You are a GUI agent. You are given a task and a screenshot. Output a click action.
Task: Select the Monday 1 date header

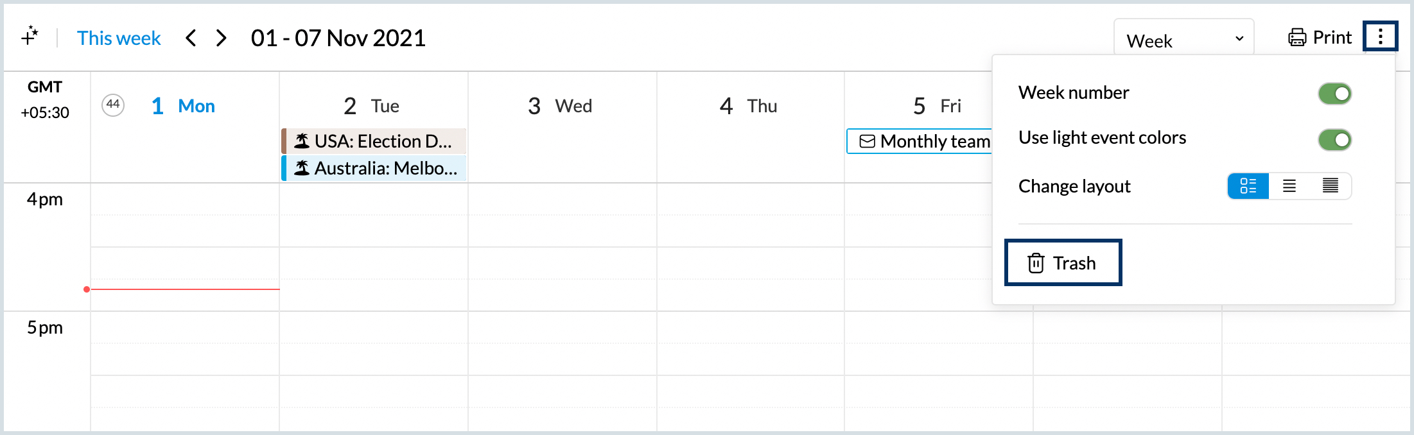click(184, 106)
